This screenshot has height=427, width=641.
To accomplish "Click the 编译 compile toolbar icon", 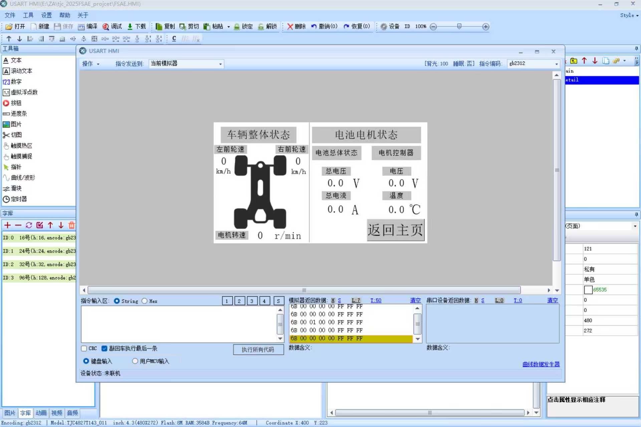I will (81, 27).
